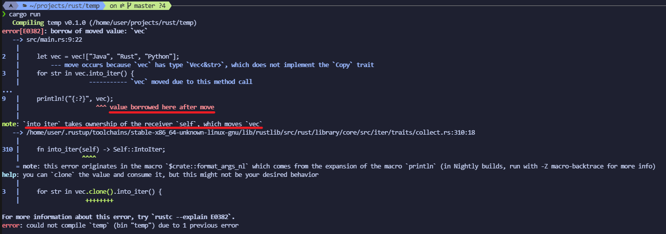
Task: Click the "value borrowed here after move" message
Action: (162, 107)
